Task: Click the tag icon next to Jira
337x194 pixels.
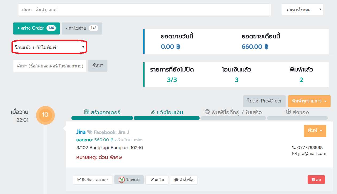Action: (x=90, y=132)
